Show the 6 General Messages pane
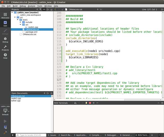 126,135
